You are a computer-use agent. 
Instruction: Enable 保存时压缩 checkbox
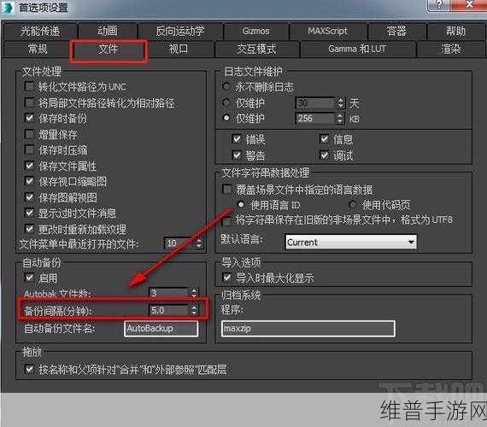[29, 150]
